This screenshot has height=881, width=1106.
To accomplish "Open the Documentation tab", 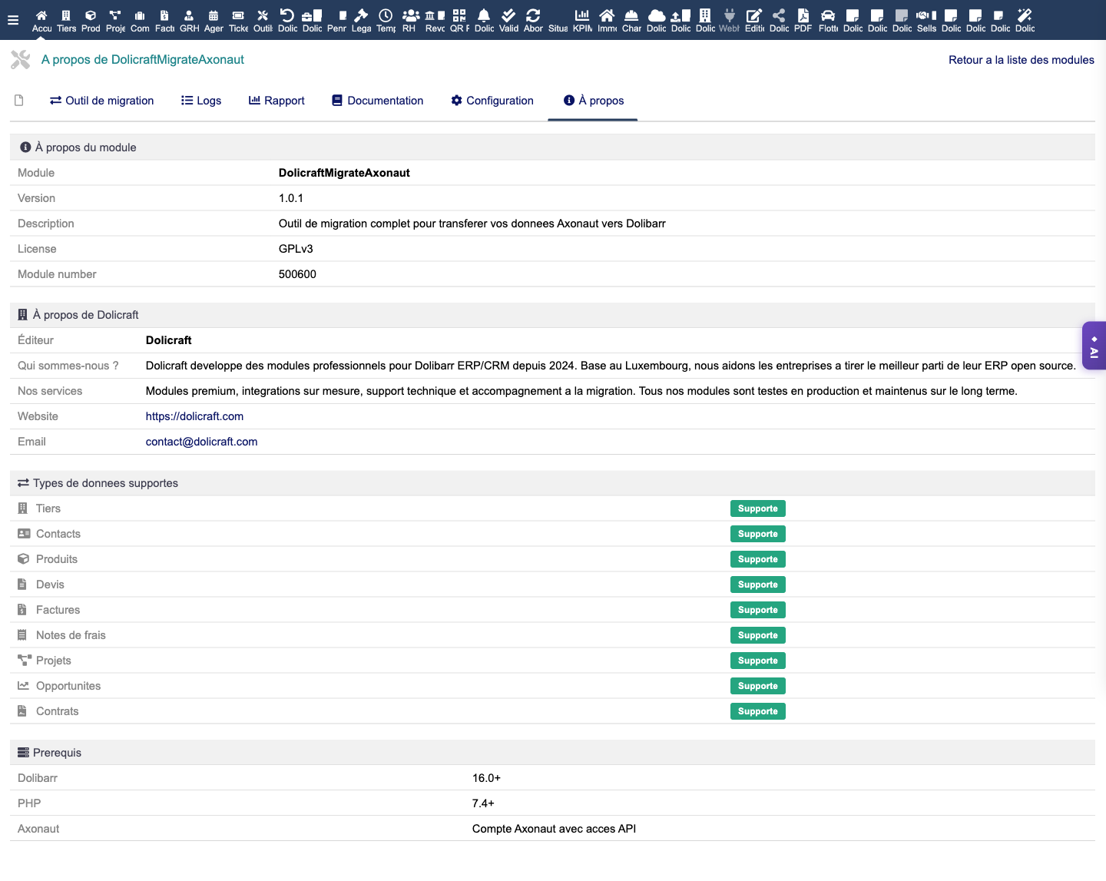I will (378, 101).
